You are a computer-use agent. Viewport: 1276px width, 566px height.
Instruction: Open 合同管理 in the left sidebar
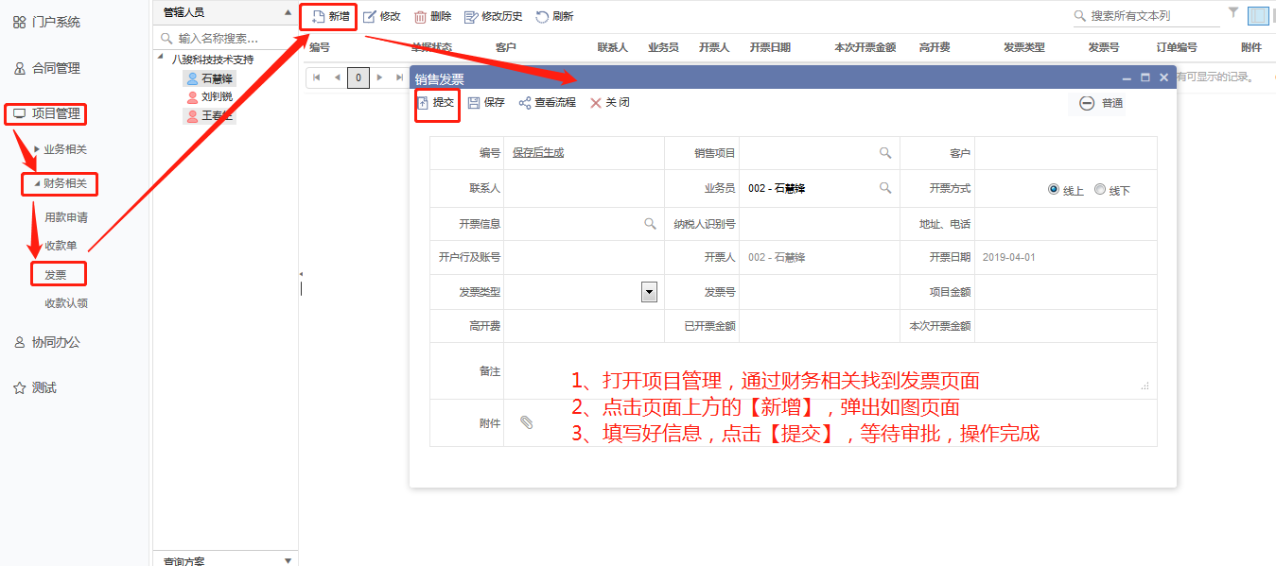point(56,68)
